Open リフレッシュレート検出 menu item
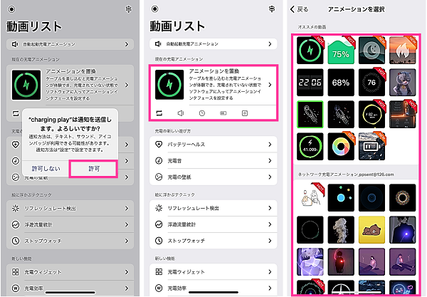427x297 pixels. pos(213,208)
